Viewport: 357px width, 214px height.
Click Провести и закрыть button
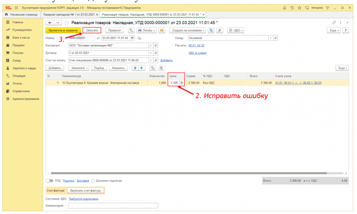point(63,30)
